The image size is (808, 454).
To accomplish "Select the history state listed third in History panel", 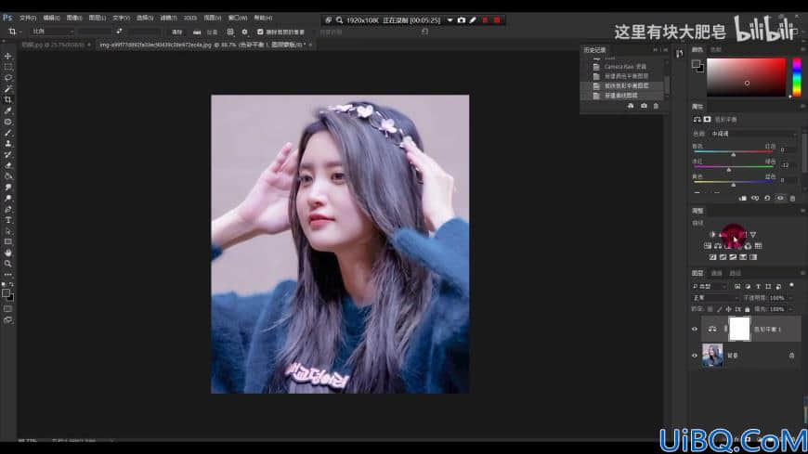I will [x=622, y=85].
